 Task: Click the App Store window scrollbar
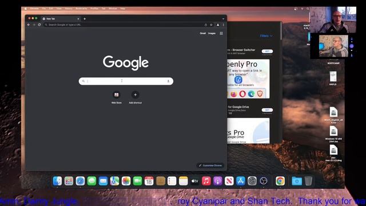click(281, 31)
